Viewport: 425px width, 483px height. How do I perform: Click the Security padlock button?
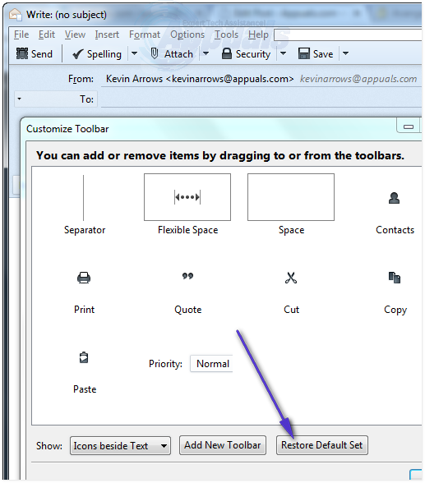click(x=246, y=54)
